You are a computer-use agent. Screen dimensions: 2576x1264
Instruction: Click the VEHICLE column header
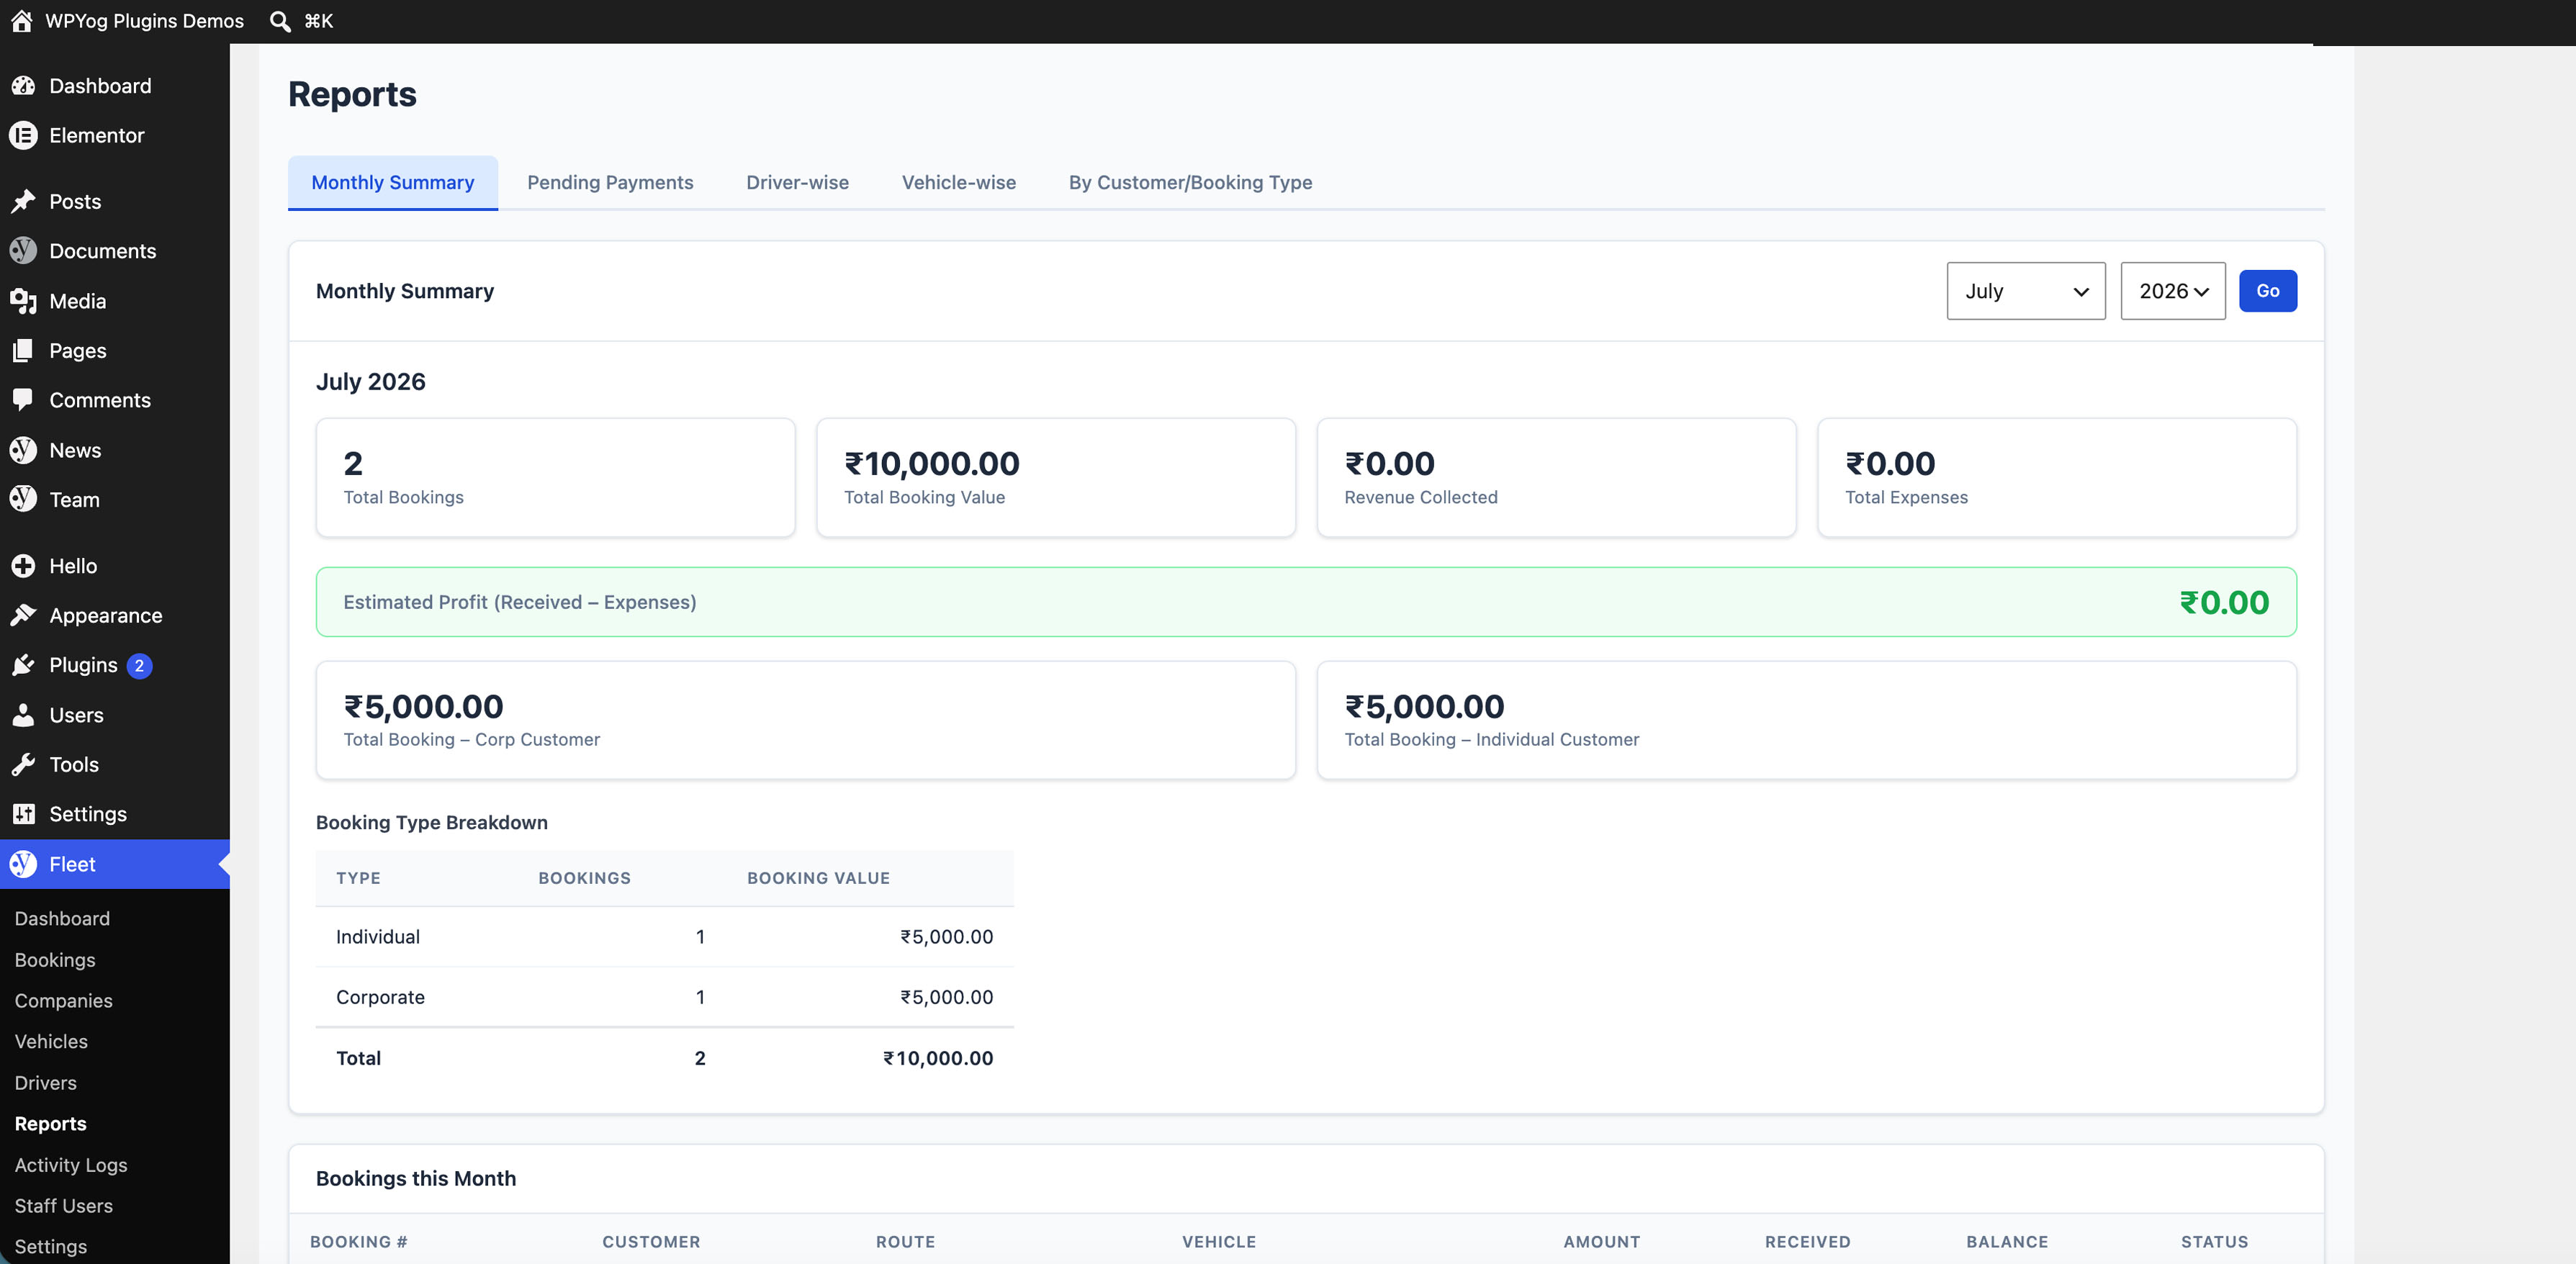tap(1219, 1242)
